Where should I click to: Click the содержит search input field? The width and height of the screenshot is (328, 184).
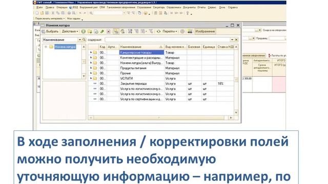tap(168, 40)
